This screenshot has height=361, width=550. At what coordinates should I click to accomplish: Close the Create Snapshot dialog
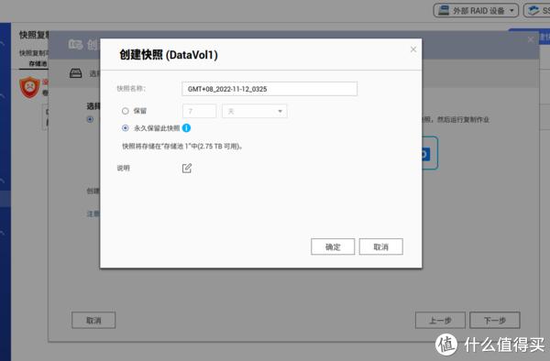click(413, 49)
